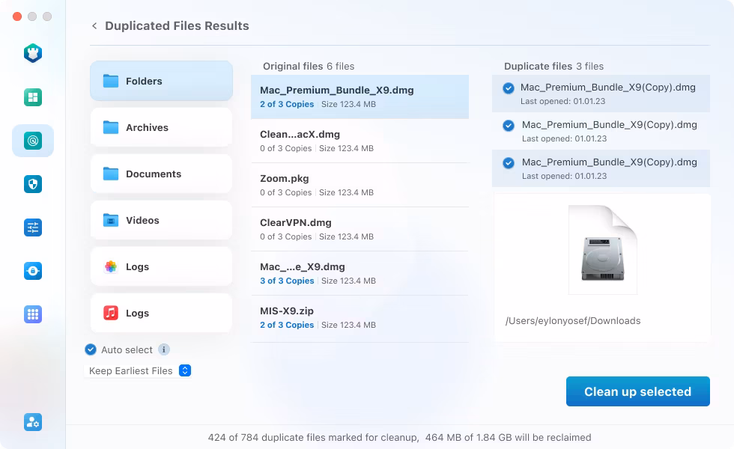Uncheck the third Mac_Premium_Bundle_X9(Copy).dmg duplicate
734x449 pixels.
[509, 163]
